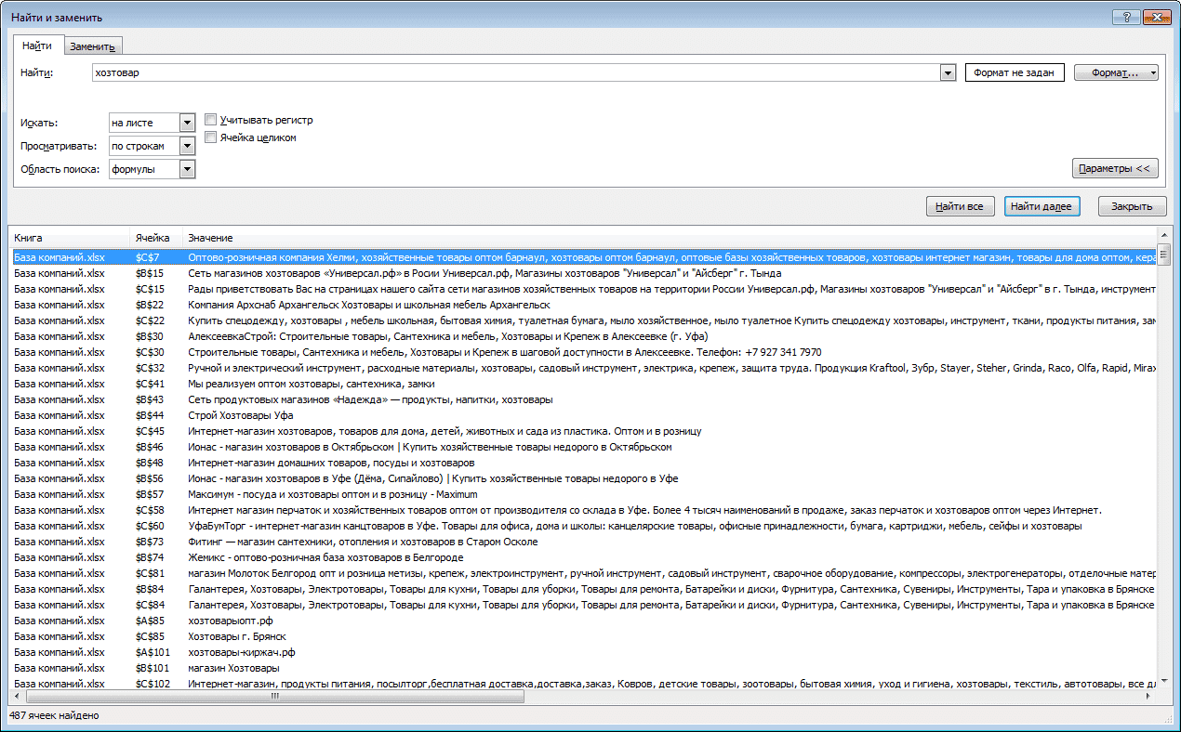Select the Жемикс оптово-розничная база row

click(582, 557)
